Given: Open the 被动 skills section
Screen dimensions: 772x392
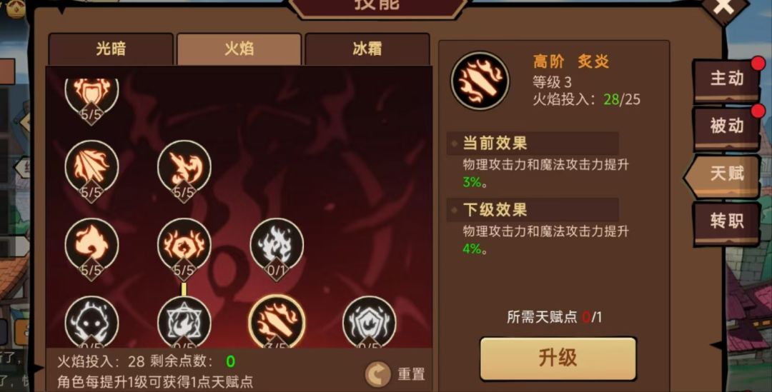Looking at the screenshot, I should point(726,126).
